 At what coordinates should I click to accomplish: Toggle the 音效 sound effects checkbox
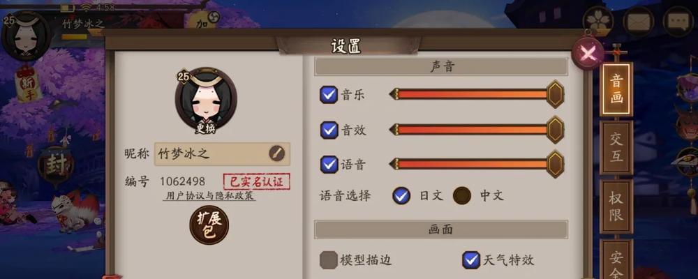(x=329, y=130)
